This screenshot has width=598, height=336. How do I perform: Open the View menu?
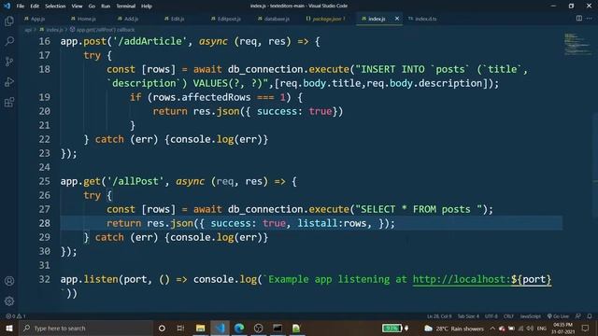click(x=77, y=7)
